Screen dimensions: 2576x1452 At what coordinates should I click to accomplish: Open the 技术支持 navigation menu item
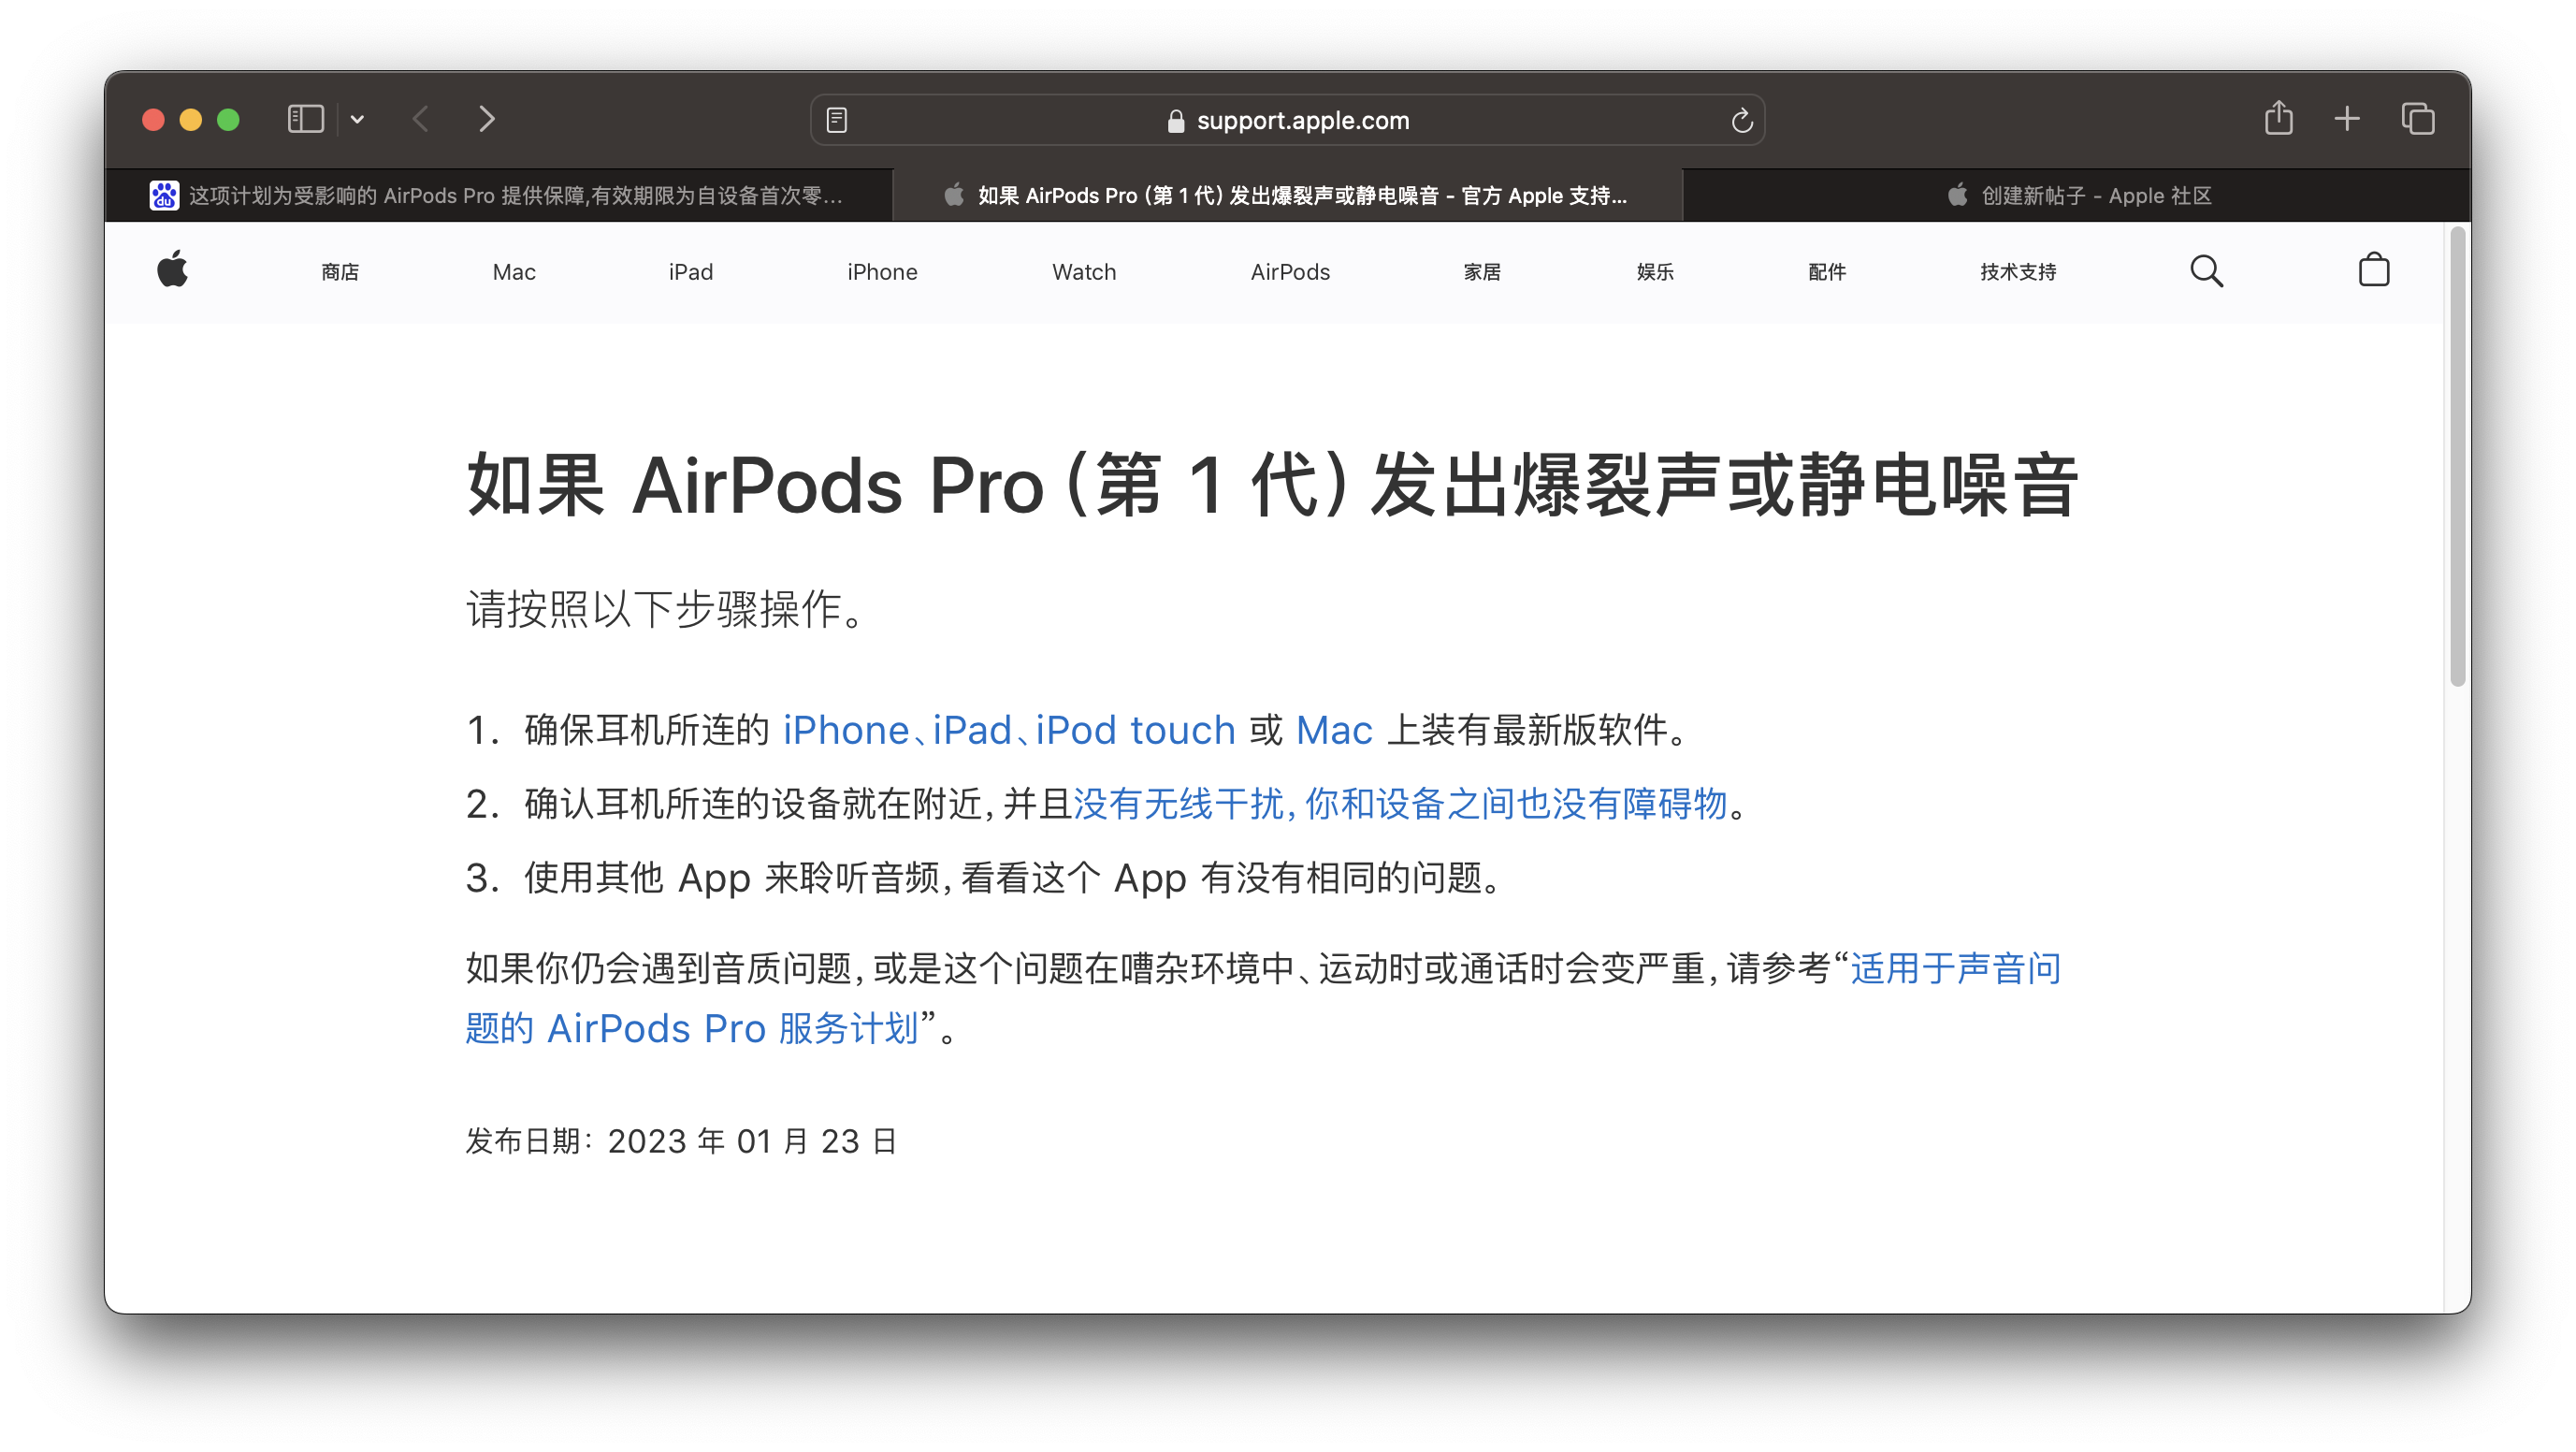pos(2017,272)
